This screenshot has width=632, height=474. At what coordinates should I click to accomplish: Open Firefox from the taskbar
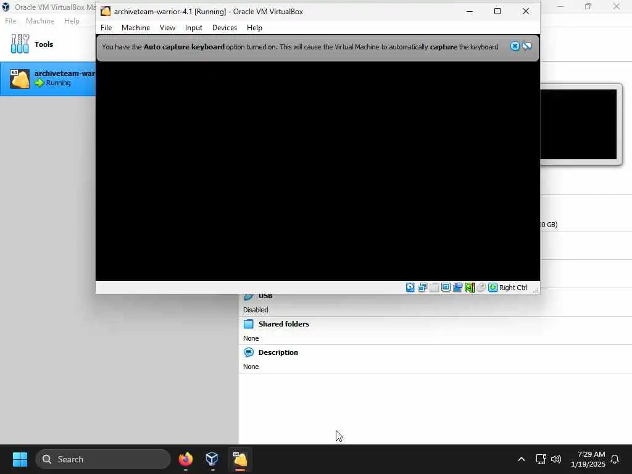(185, 459)
